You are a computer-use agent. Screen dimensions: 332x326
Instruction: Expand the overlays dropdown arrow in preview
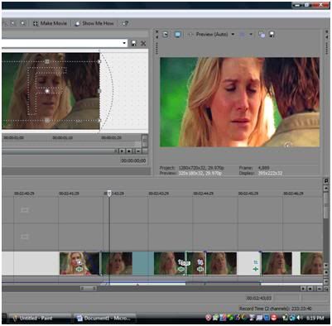pos(251,35)
